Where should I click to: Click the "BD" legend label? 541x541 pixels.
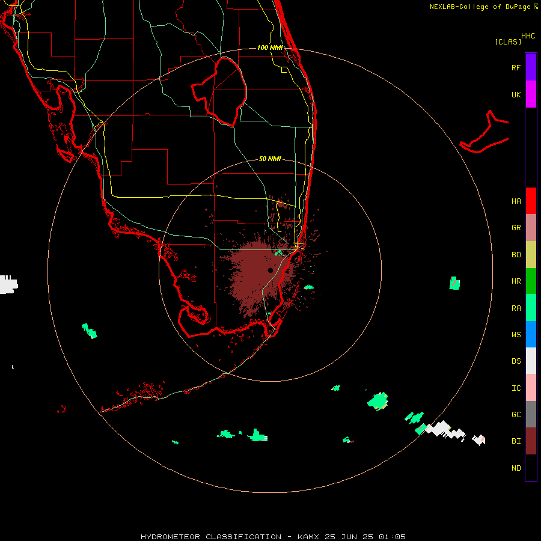tap(516, 255)
